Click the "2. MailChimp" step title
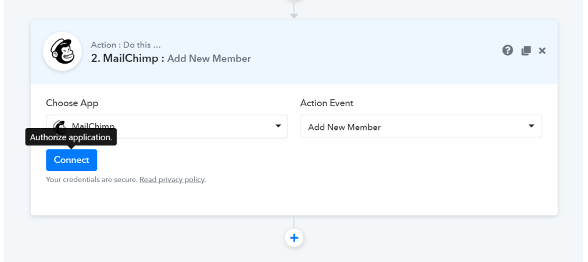The height and width of the screenshot is (262, 588). 128,59
